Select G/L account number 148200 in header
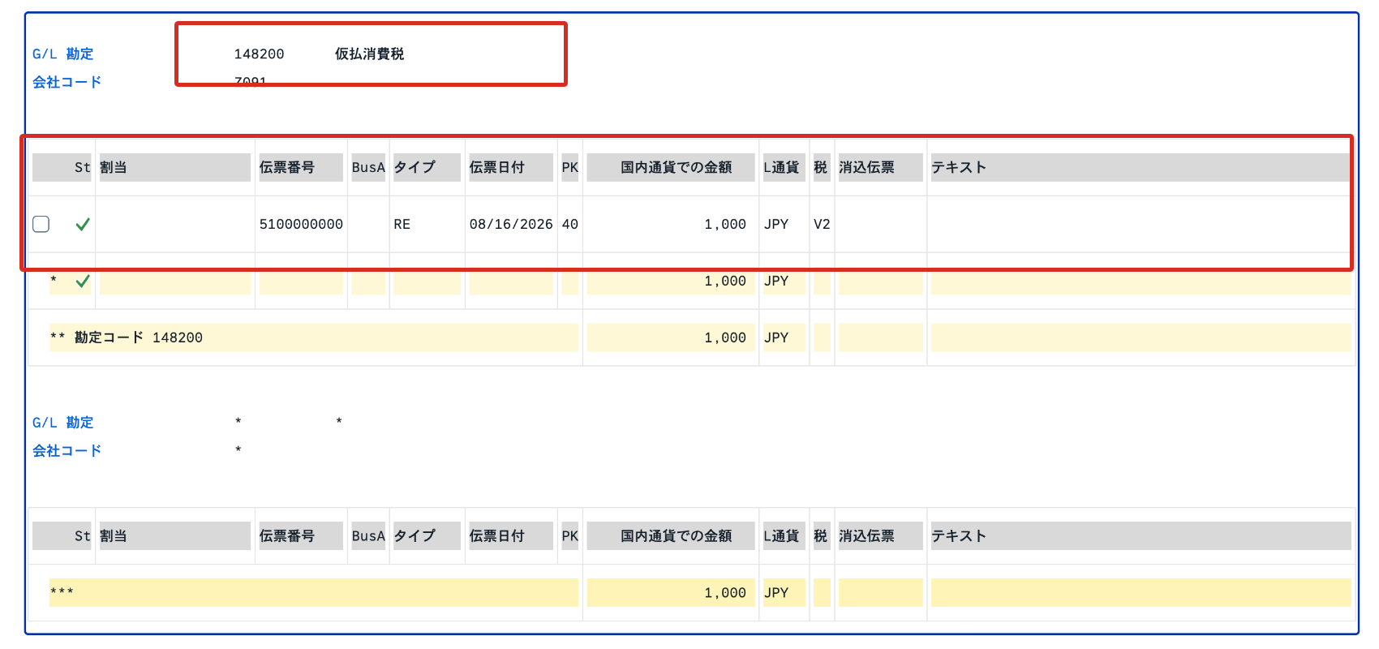Viewport: 1379px width, 649px height. click(x=259, y=54)
